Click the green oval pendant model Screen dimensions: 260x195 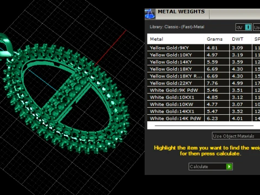point(67,99)
